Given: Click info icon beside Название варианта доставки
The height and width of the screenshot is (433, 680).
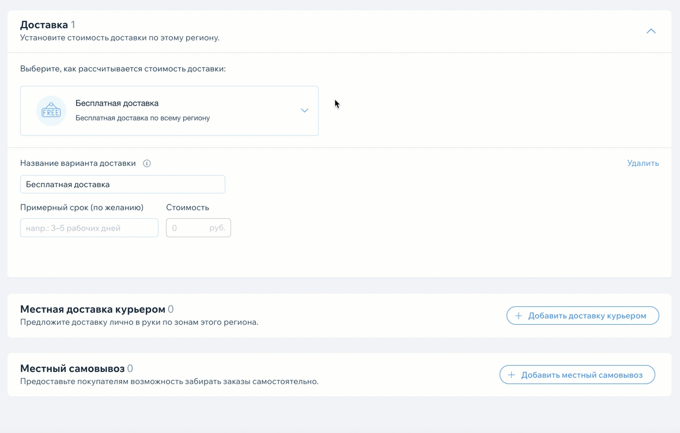Looking at the screenshot, I should (146, 164).
